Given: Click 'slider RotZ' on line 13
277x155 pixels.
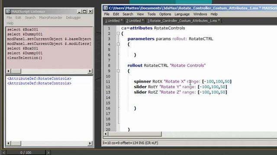Looking at the screenshot, I should (146, 92).
